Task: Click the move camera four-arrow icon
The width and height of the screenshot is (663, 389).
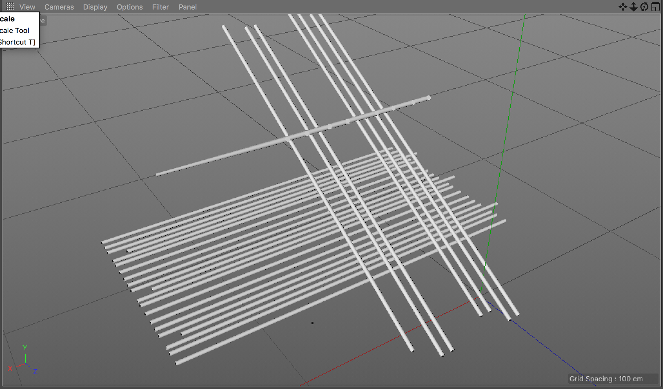Action: (623, 7)
